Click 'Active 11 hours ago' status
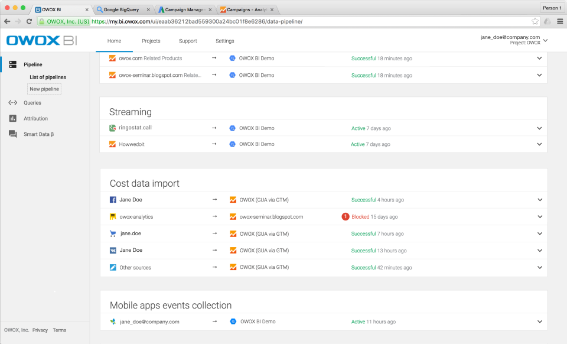This screenshot has width=567, height=344. point(373,322)
